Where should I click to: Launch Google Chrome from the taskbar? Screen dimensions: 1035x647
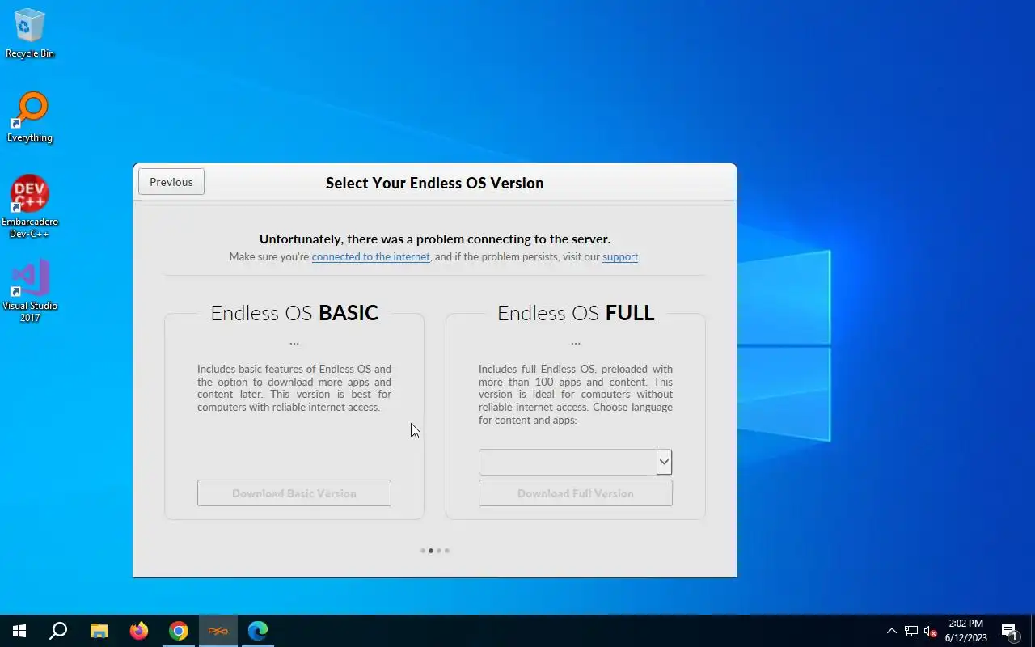coord(179,631)
